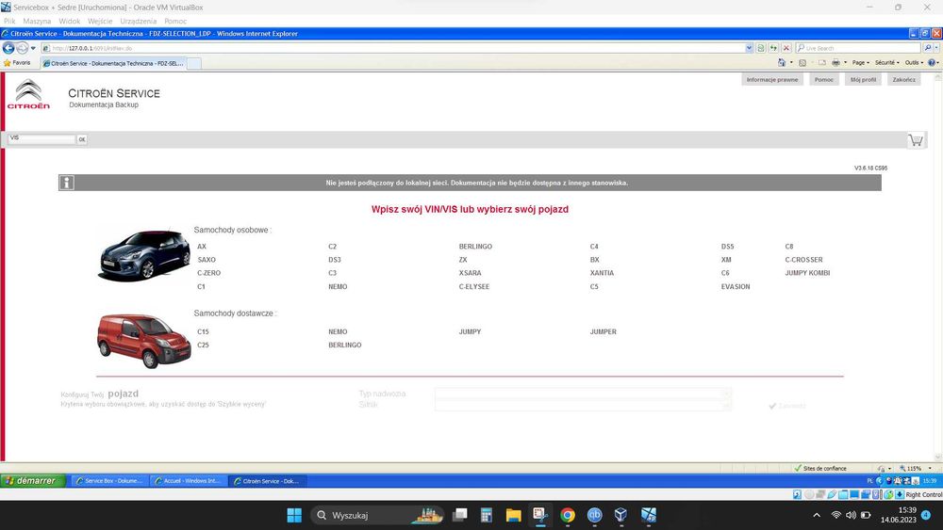
Task: Open the Page dropdown in IE toolbar
Action: pos(861,62)
